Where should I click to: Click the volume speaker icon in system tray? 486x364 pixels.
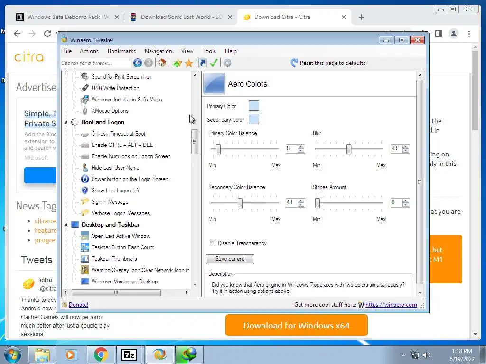point(427,355)
